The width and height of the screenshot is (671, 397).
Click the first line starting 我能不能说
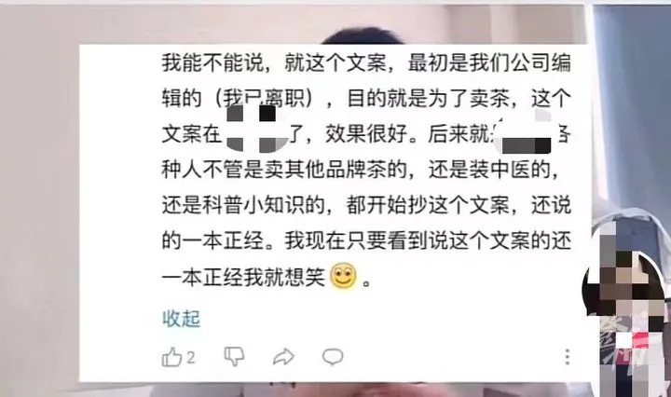(366, 62)
